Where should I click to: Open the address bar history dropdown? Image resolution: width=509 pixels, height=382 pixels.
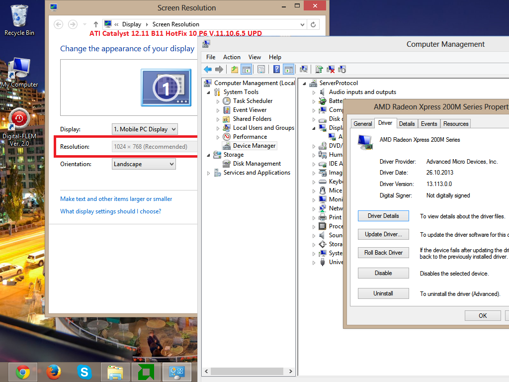302,24
